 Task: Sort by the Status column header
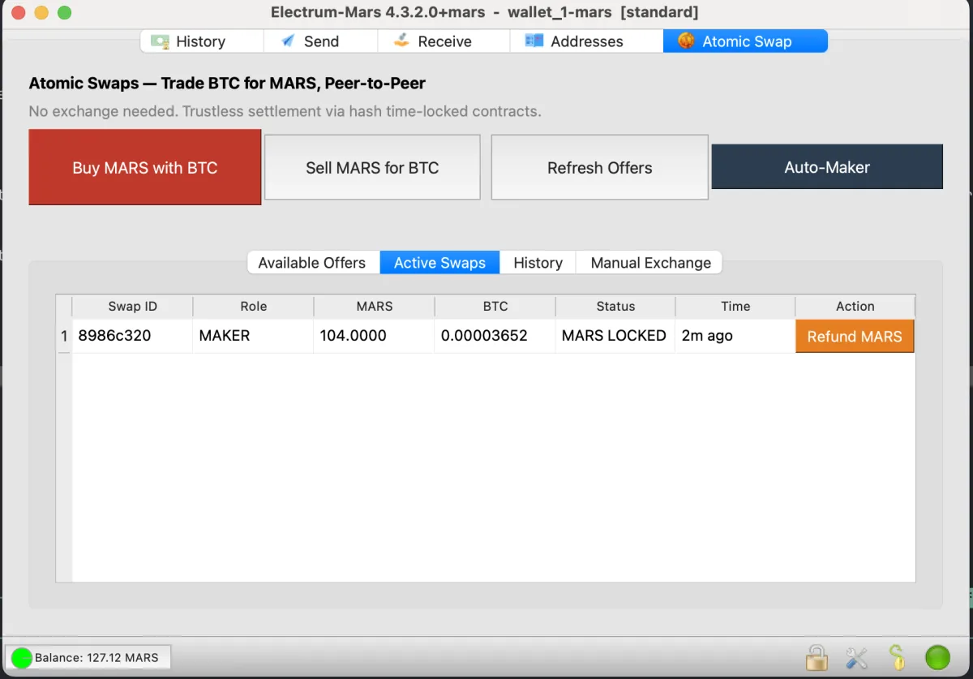click(615, 306)
